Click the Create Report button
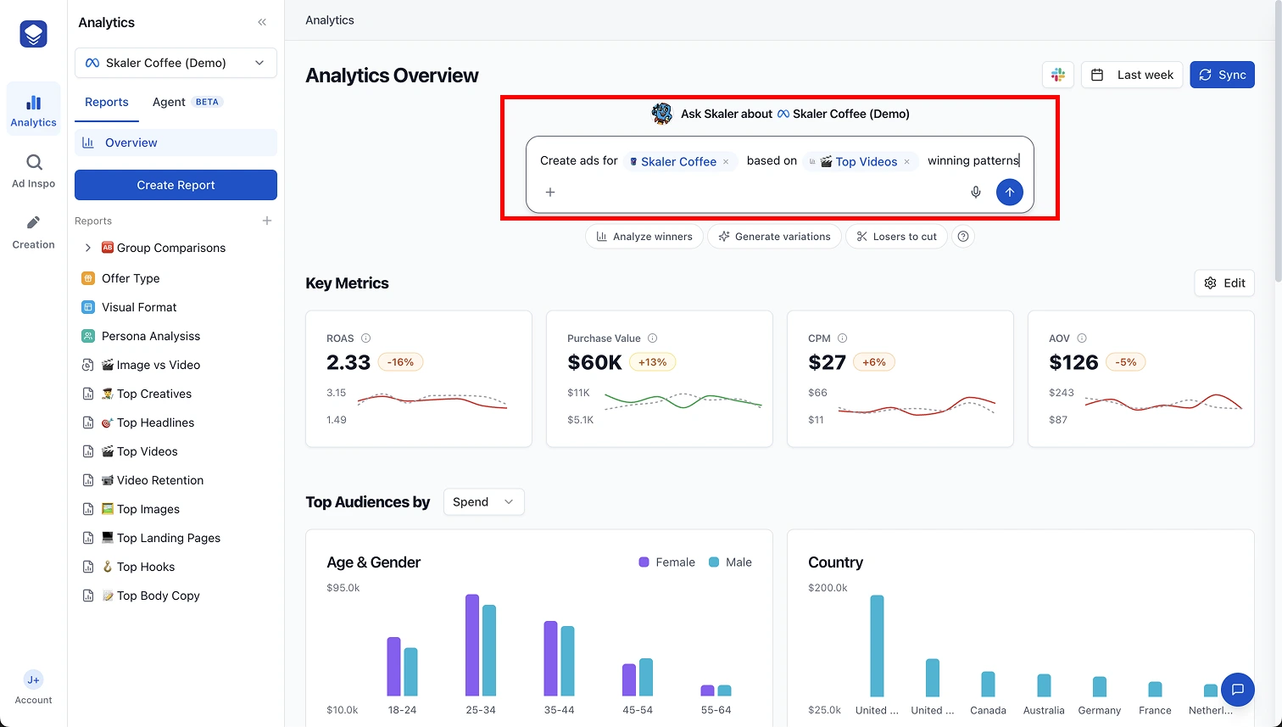Image resolution: width=1282 pixels, height=727 pixels. 176,185
